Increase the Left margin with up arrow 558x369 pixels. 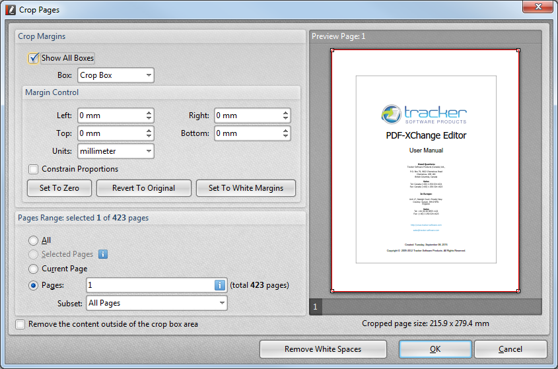click(x=149, y=112)
